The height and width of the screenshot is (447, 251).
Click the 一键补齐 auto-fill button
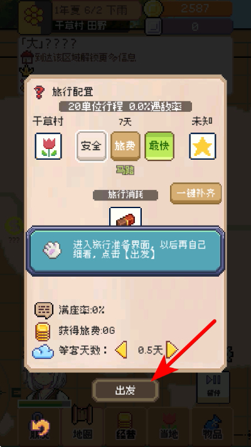point(196,193)
